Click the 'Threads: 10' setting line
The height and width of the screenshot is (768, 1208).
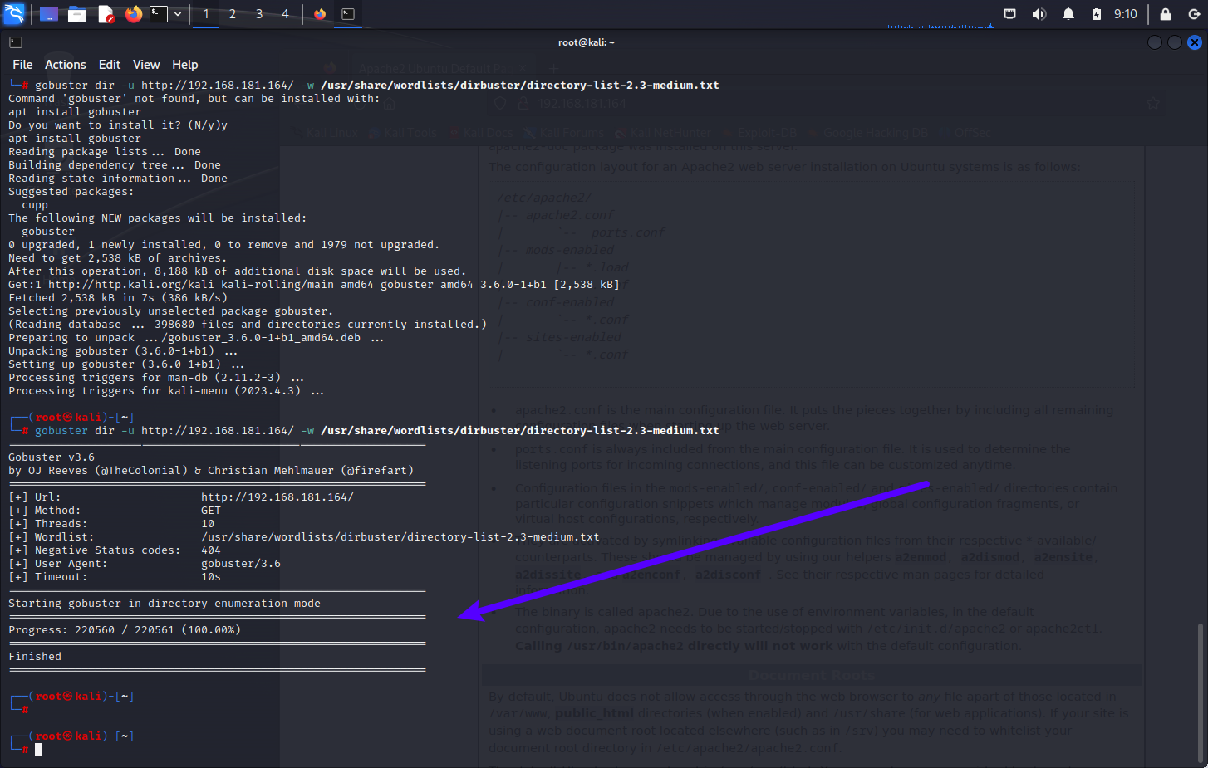111,524
